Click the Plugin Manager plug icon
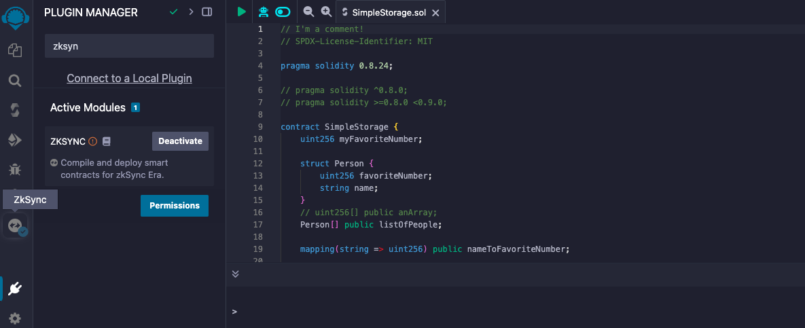This screenshot has width=805, height=328. pyautogui.click(x=14, y=289)
